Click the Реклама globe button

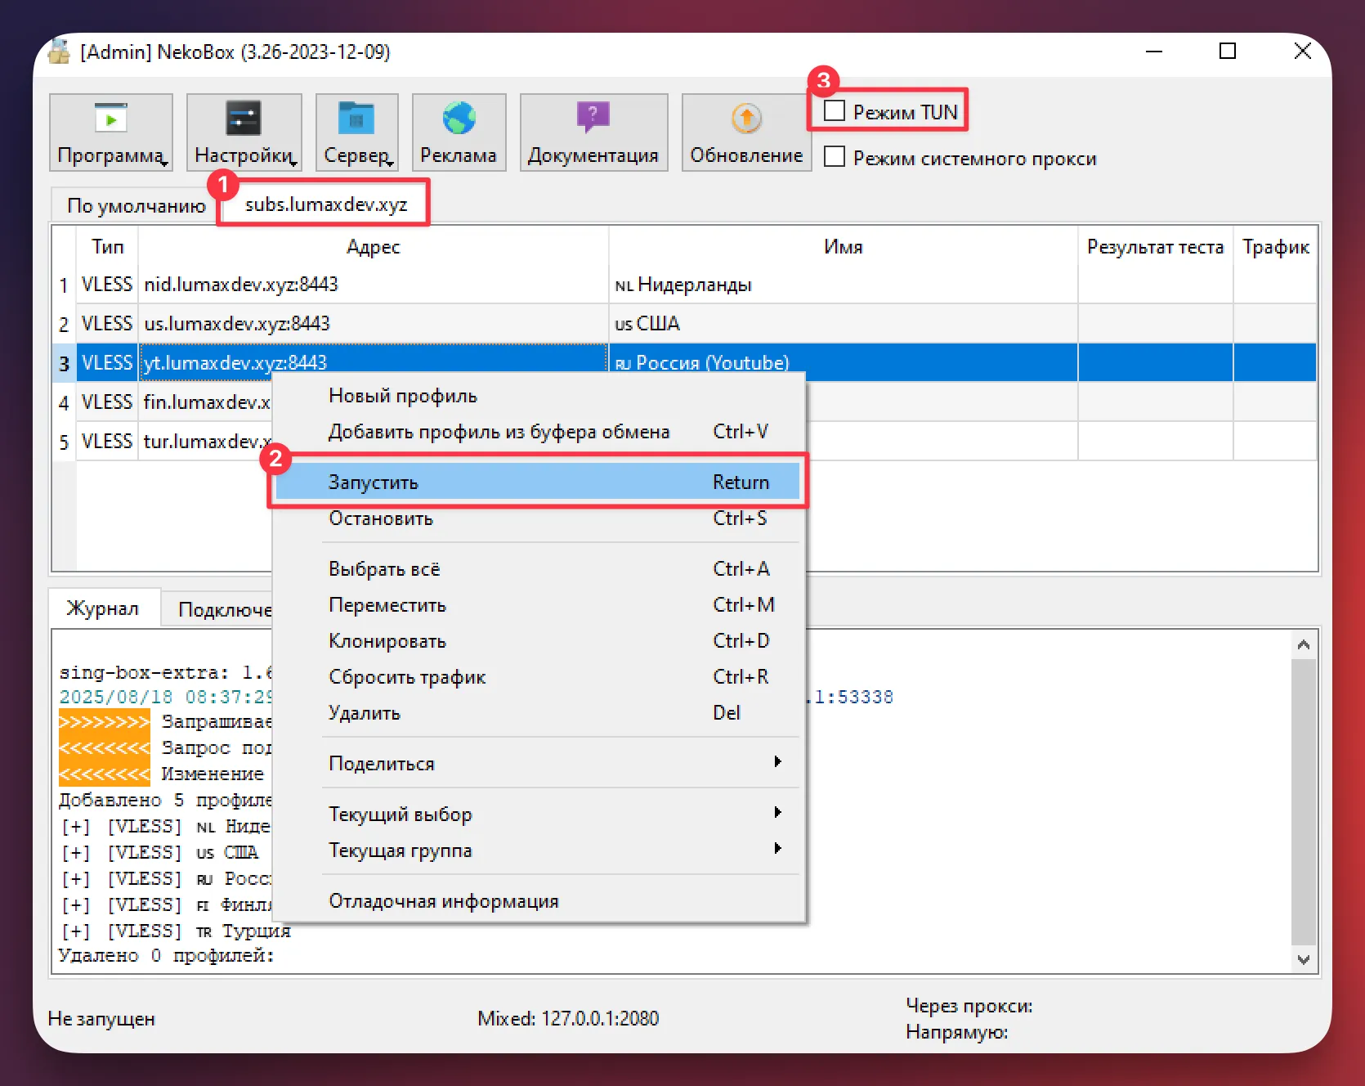pyautogui.click(x=459, y=132)
